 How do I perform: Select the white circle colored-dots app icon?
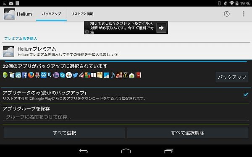coord(69,75)
